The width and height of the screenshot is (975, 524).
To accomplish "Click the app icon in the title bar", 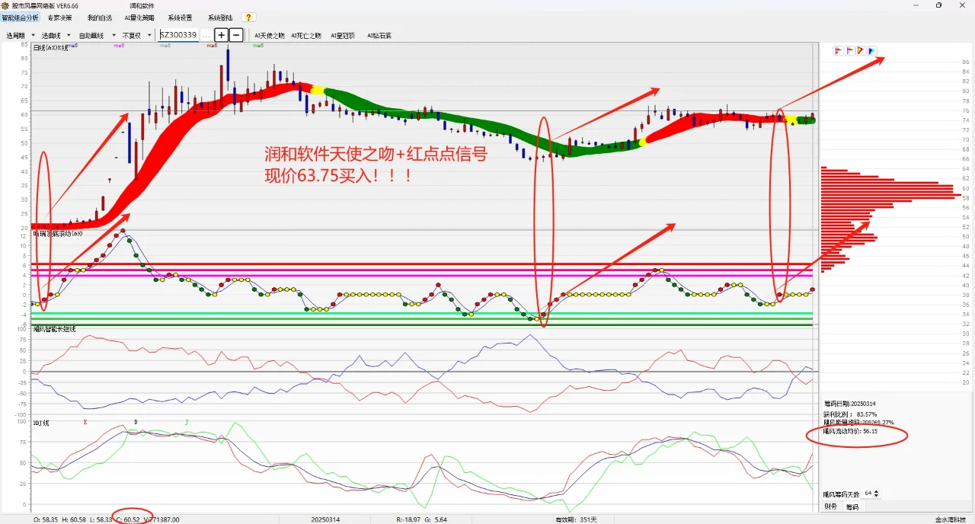I will [5, 5].
